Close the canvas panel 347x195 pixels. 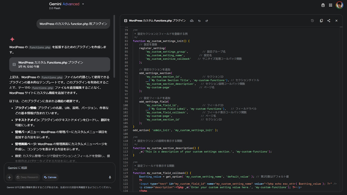[x=336, y=21]
